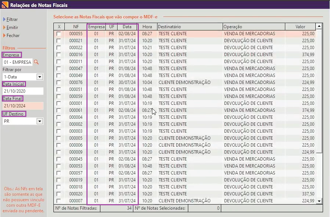
Task: Click the scrollbar down arrow
Action: [x=319, y=201]
